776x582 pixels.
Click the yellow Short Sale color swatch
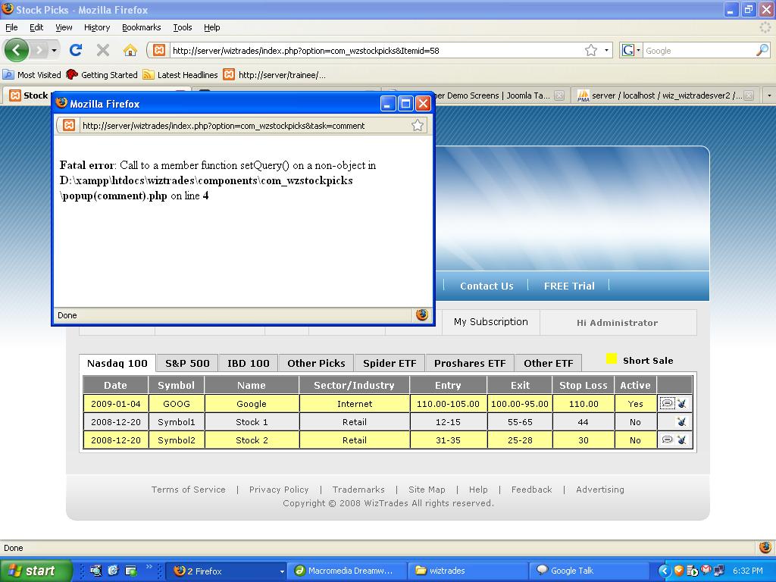pyautogui.click(x=612, y=359)
